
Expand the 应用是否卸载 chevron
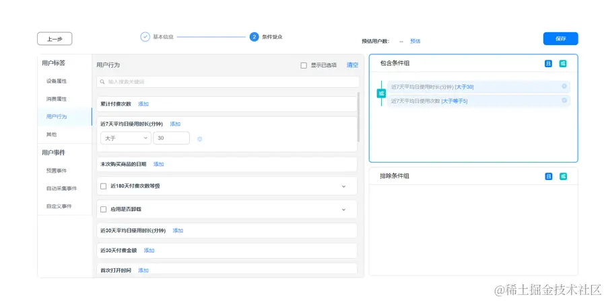(343, 210)
